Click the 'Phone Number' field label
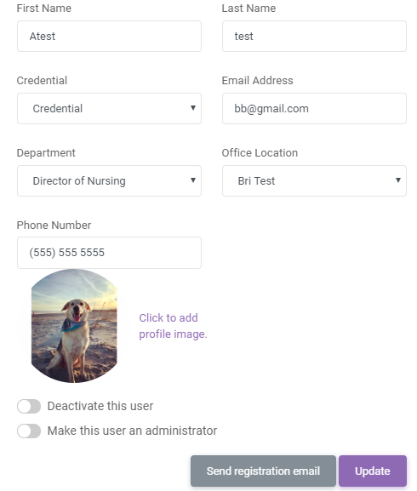 tap(54, 225)
